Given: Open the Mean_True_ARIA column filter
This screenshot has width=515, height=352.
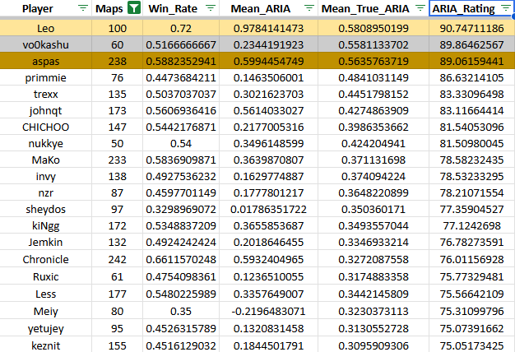Looking at the screenshot, I should tap(420, 8).
